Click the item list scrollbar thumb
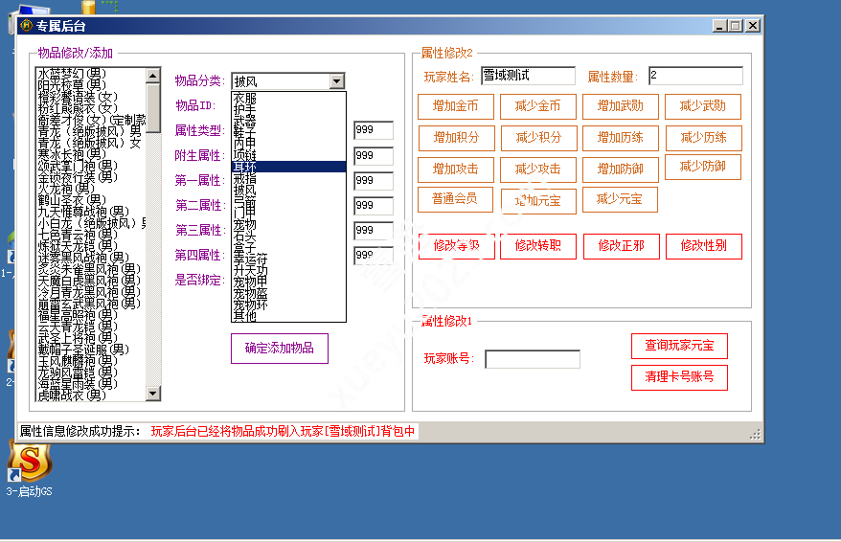Screen dimensions: 841x542 153,107
